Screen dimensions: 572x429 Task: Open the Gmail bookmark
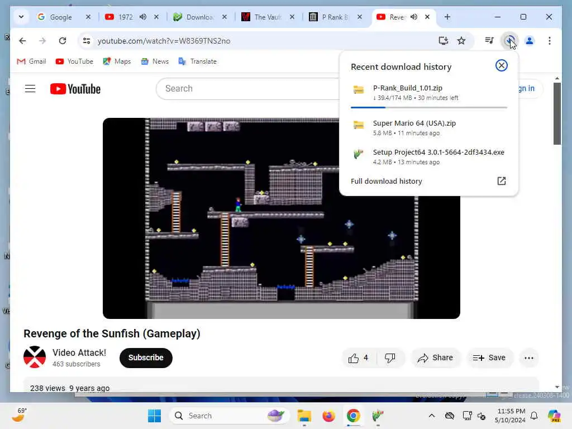pos(32,61)
